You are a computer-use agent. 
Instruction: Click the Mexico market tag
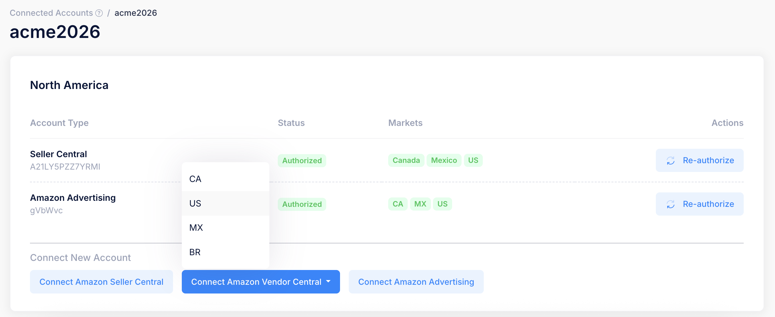point(444,161)
